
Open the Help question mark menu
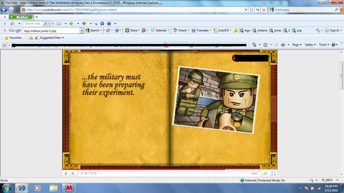point(334,44)
